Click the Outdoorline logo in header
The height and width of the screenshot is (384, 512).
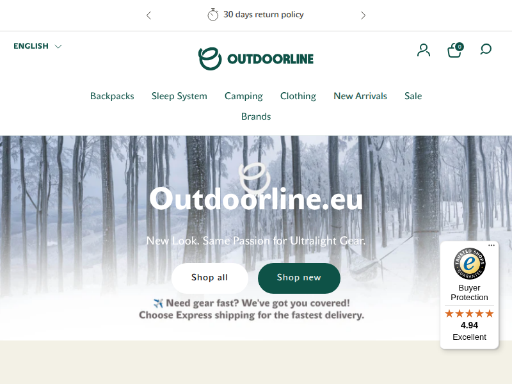click(x=256, y=59)
